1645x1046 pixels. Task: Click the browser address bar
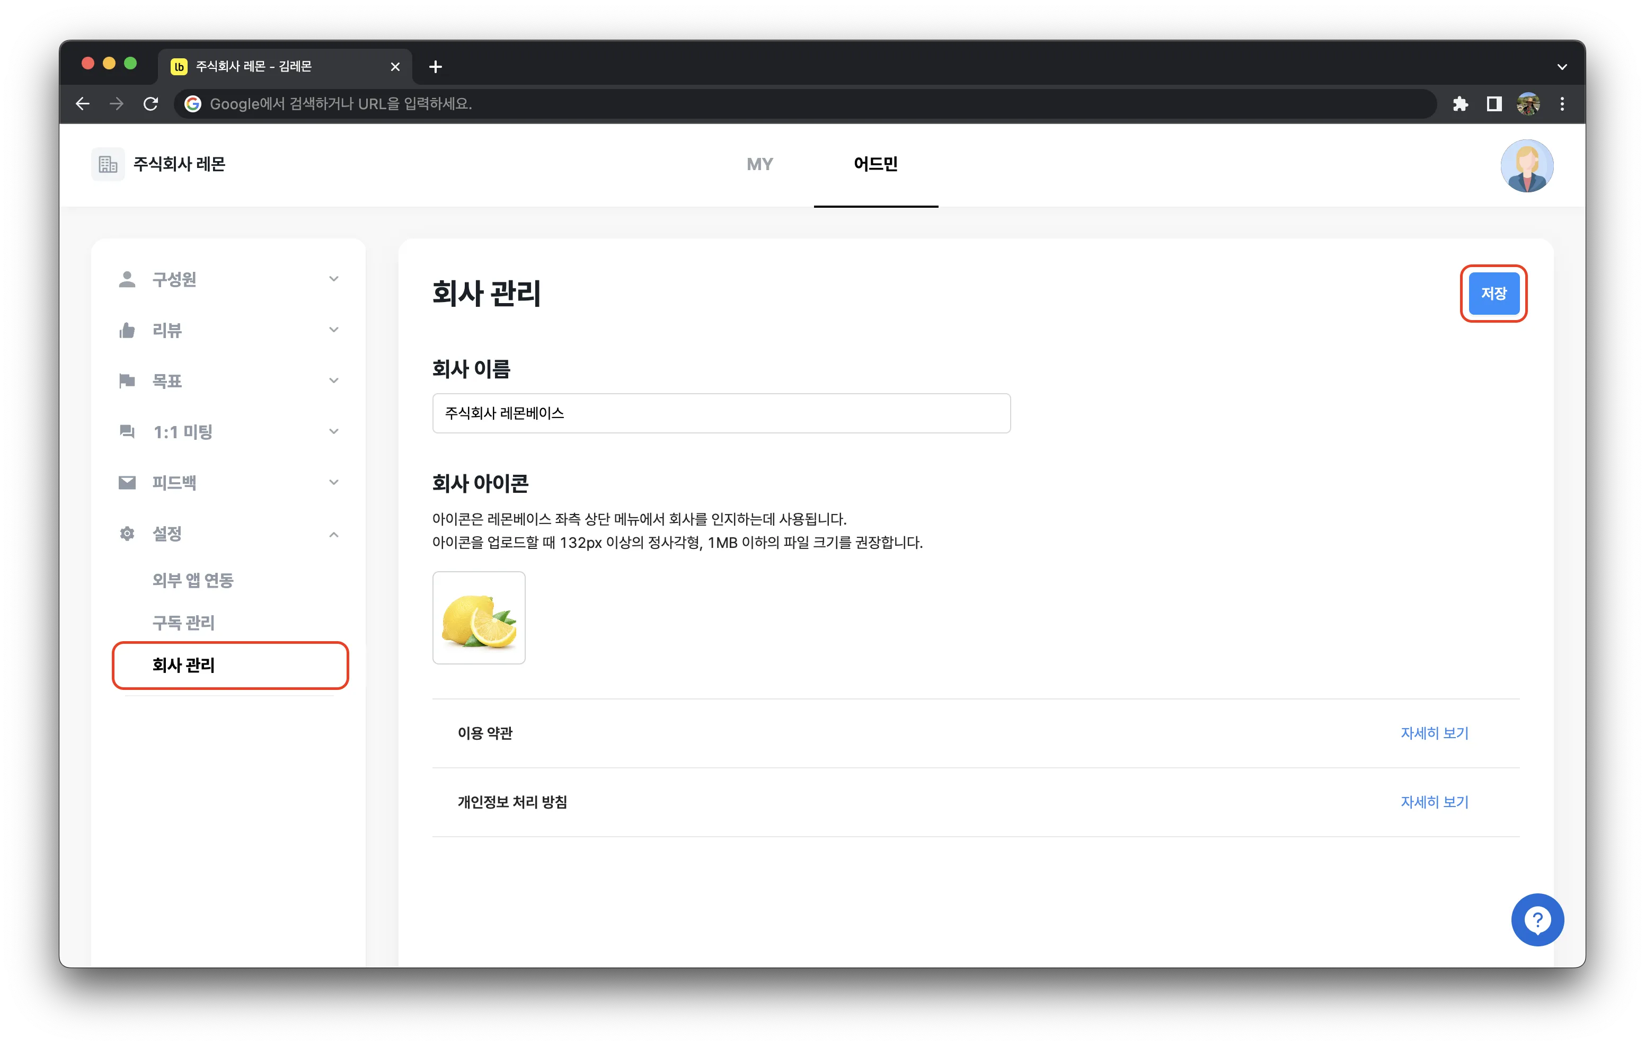804,104
